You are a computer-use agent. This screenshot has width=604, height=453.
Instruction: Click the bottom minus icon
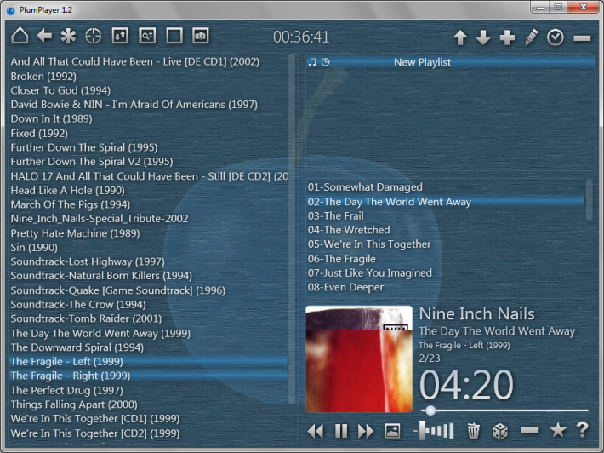click(x=530, y=430)
